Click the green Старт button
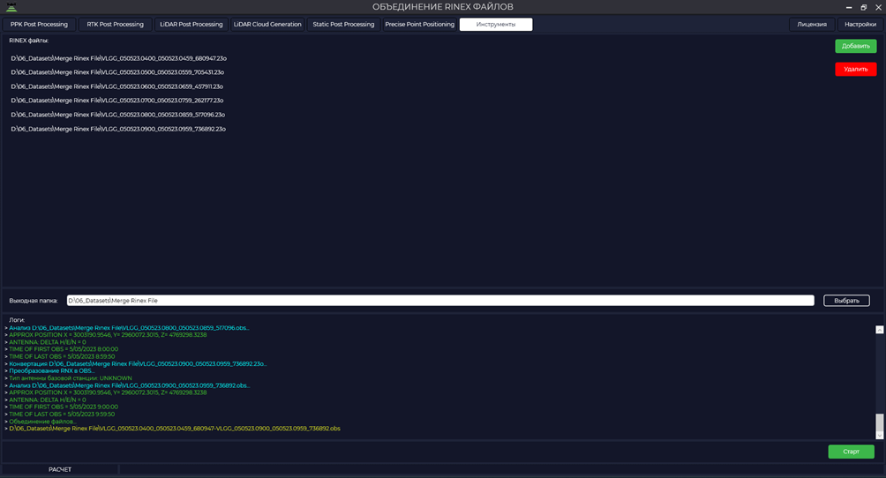 click(x=851, y=452)
